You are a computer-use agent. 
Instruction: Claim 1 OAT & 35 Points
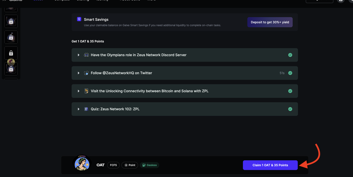(270, 165)
